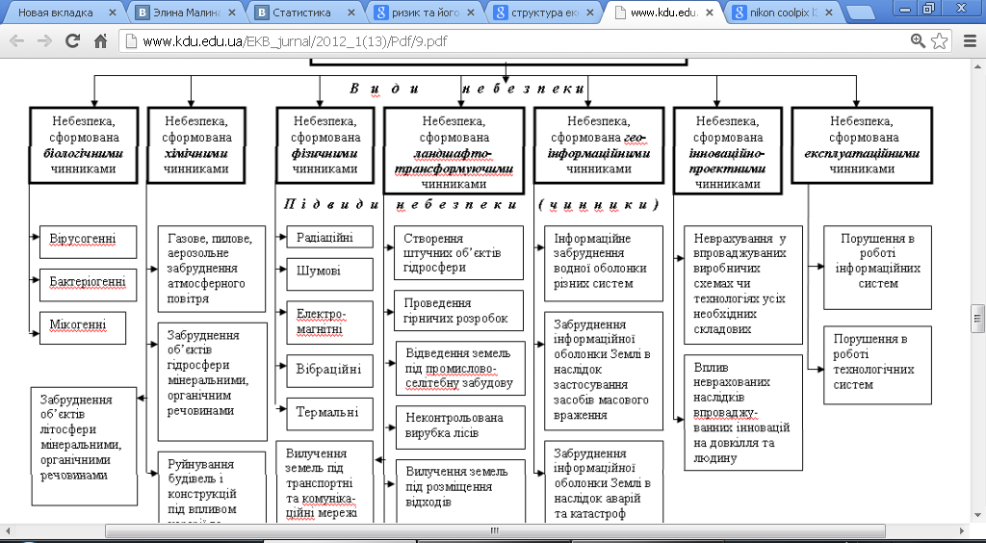Reload the current PDF page
Viewport: 986px width, 543px height.
pyautogui.click(x=72, y=41)
